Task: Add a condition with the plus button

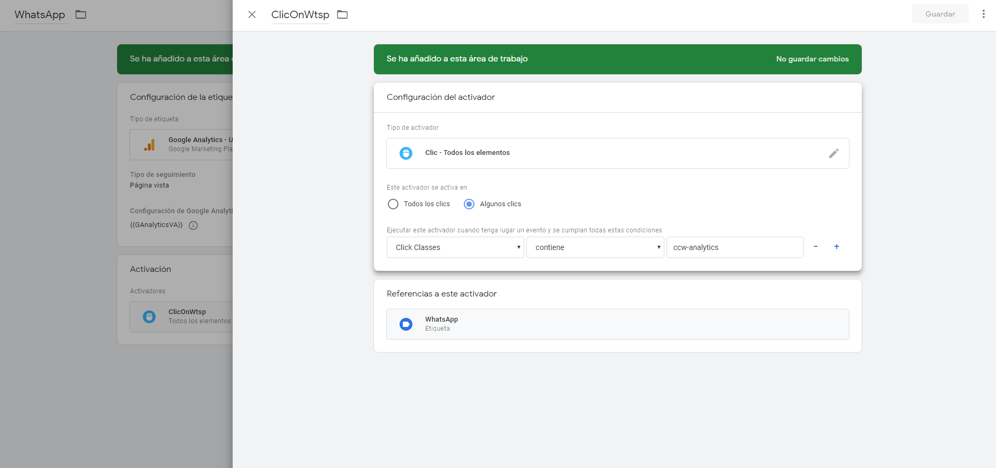Action: coord(837,247)
